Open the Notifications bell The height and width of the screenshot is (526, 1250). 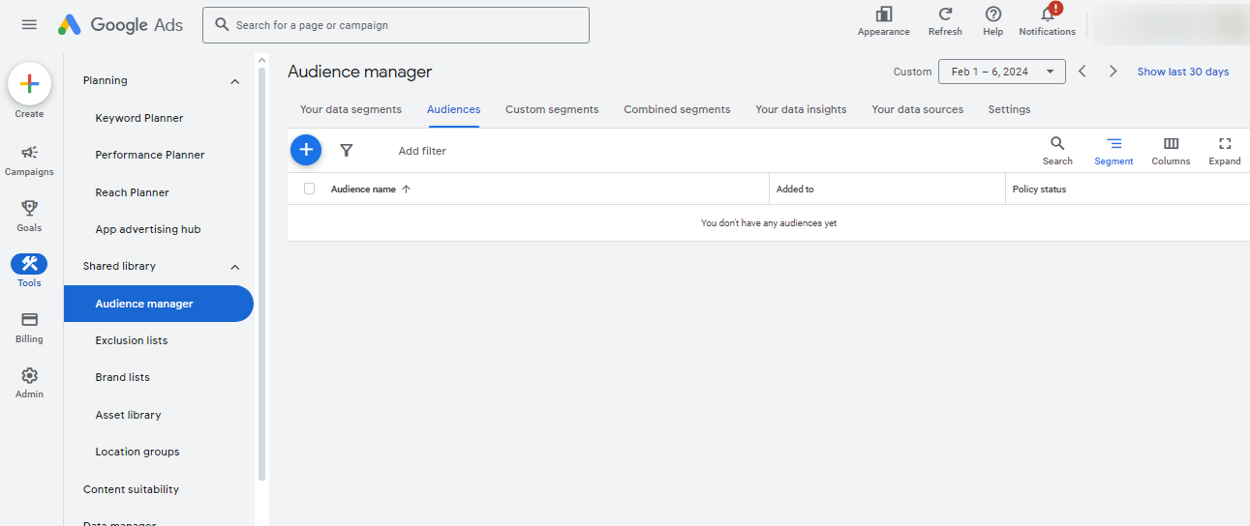(1047, 15)
